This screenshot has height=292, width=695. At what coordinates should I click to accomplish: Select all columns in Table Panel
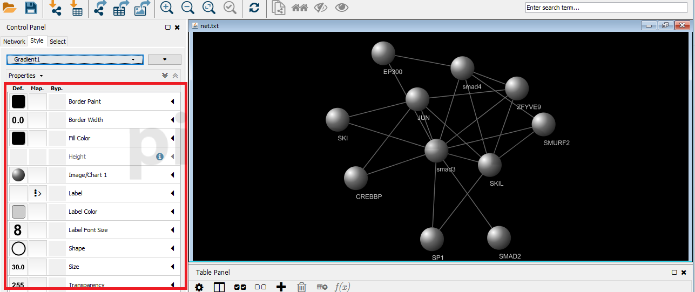pyautogui.click(x=240, y=287)
